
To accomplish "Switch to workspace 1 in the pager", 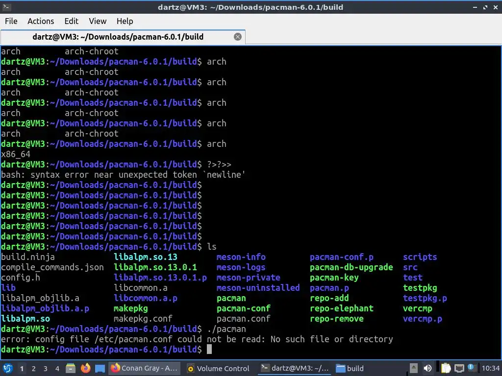I will [x=22, y=369].
